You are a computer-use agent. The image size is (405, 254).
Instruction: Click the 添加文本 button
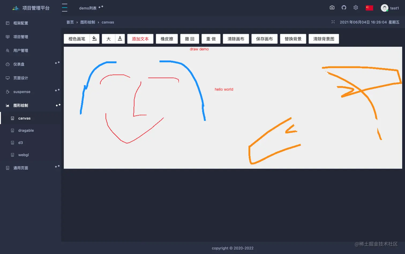click(140, 39)
